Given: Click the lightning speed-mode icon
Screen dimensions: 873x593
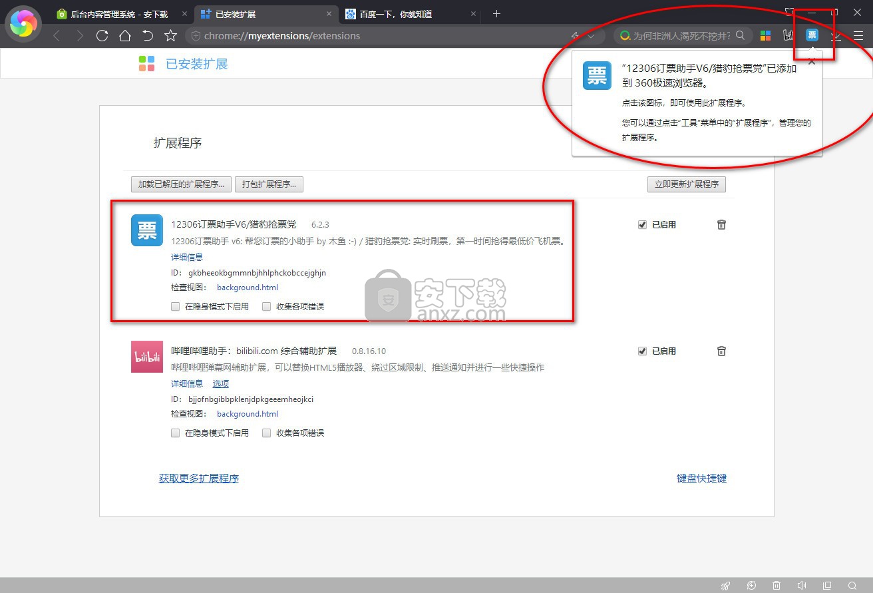Looking at the screenshot, I should 574,36.
